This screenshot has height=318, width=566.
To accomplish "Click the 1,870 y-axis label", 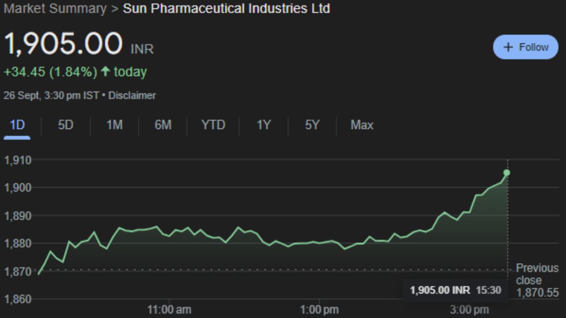I will pos(18,271).
